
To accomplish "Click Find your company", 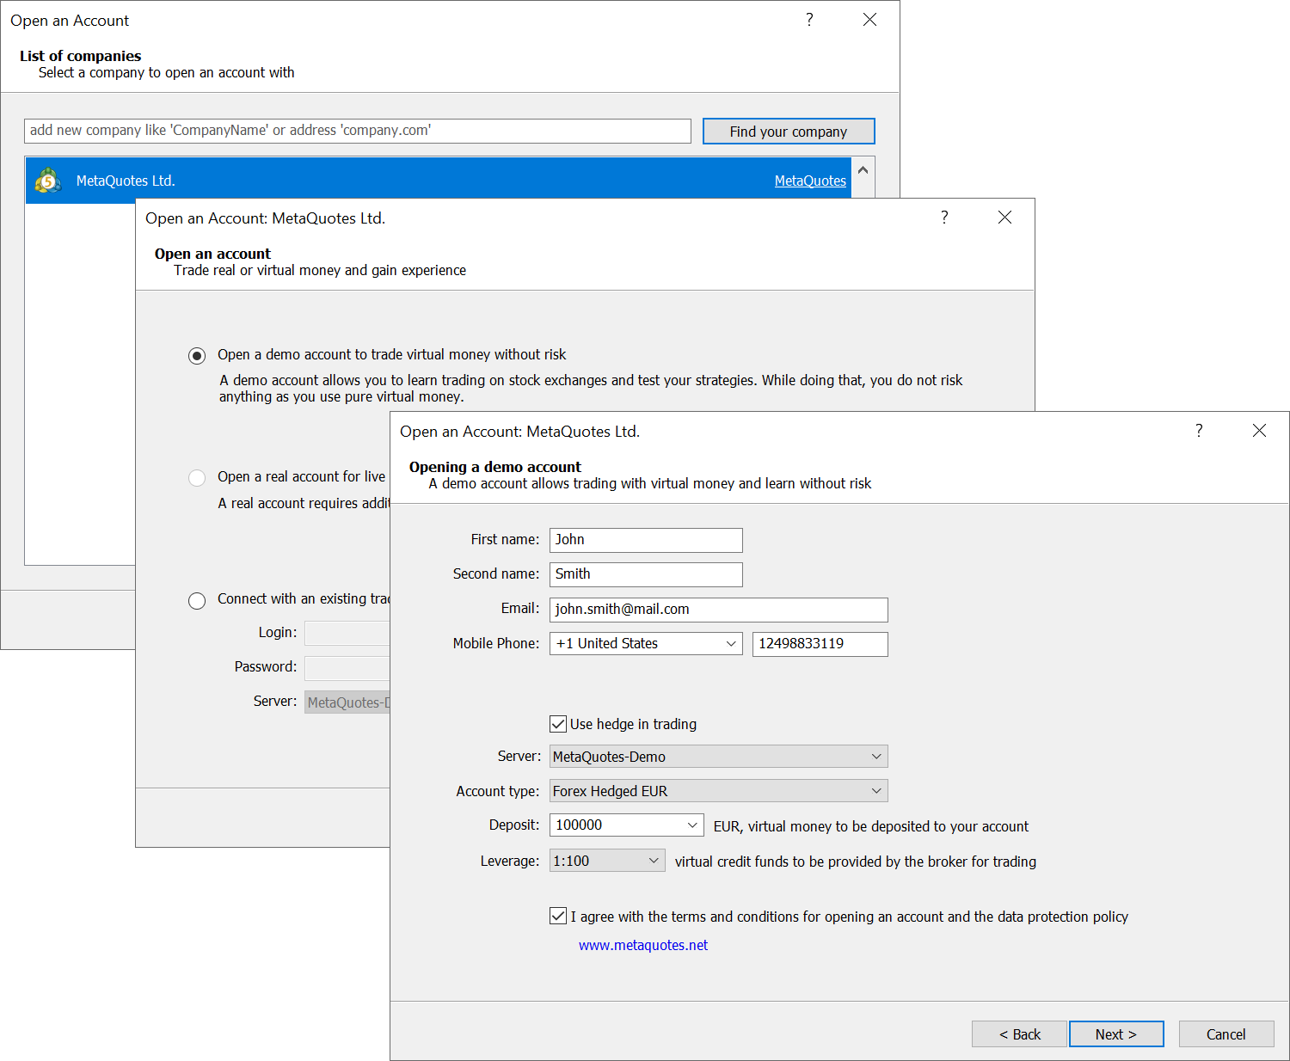I will pos(788,131).
